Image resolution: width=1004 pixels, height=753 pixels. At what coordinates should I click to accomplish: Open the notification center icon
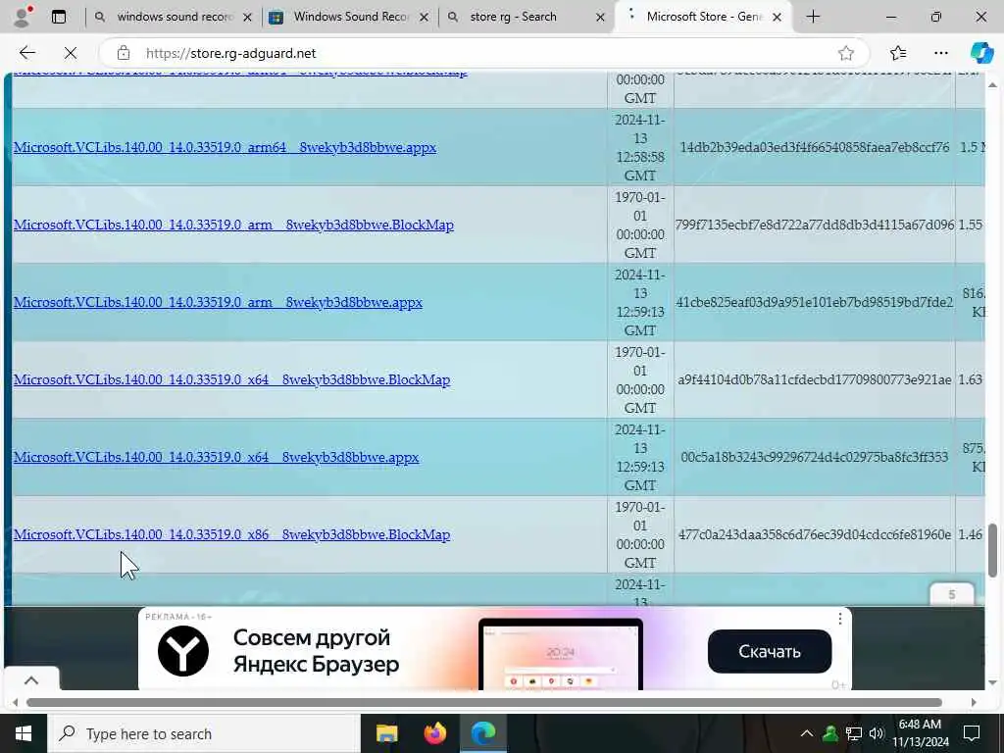point(972,733)
